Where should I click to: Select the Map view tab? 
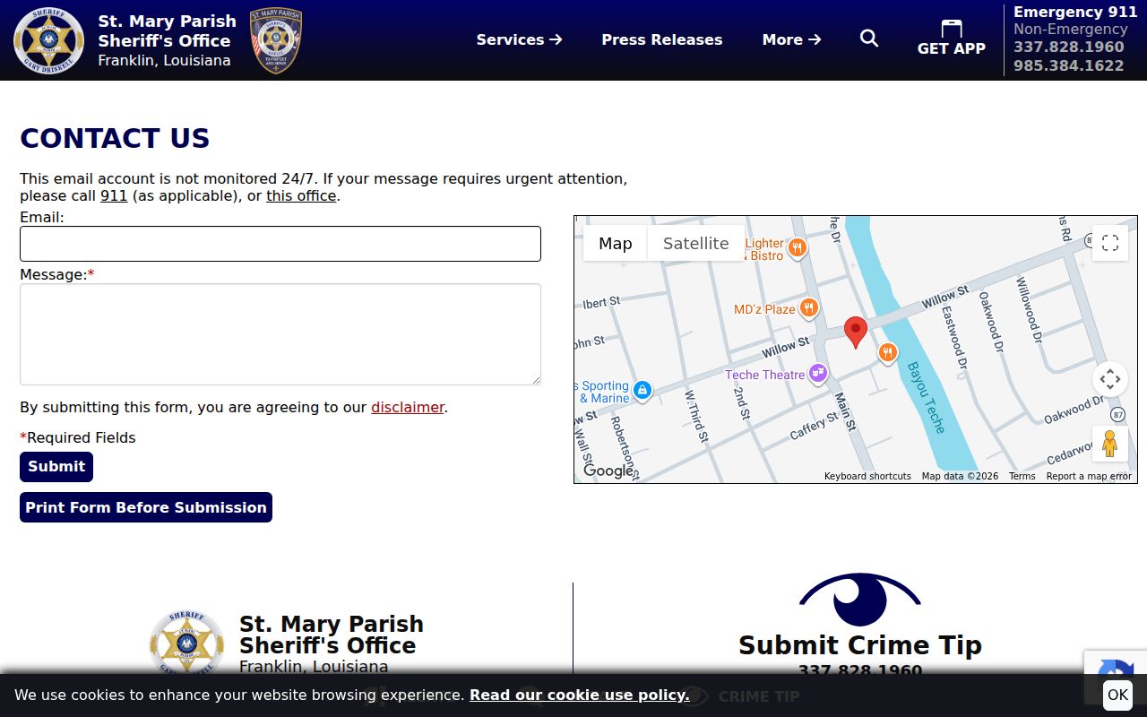[x=616, y=243]
